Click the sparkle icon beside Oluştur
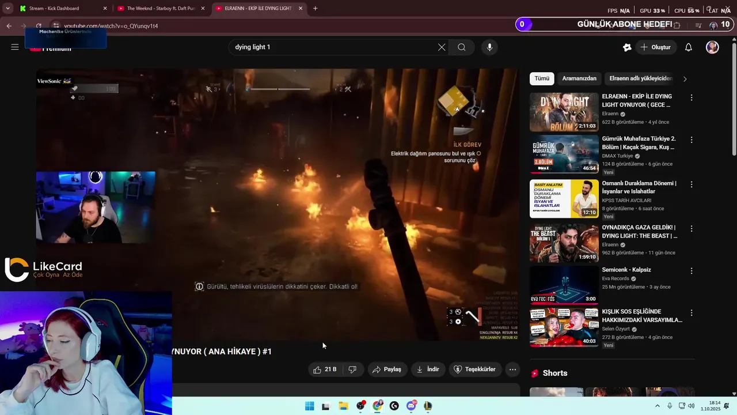Screen dimensions: 737x415 [x=627, y=47]
